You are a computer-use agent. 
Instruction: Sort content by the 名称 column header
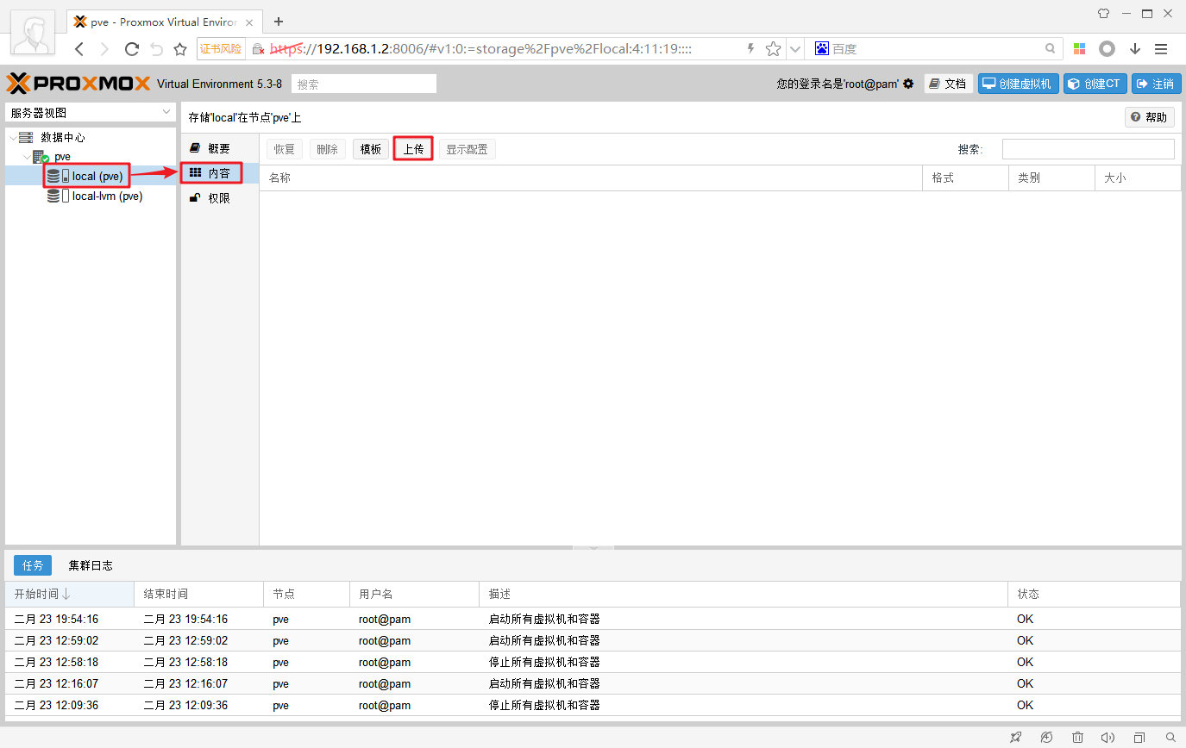591,178
